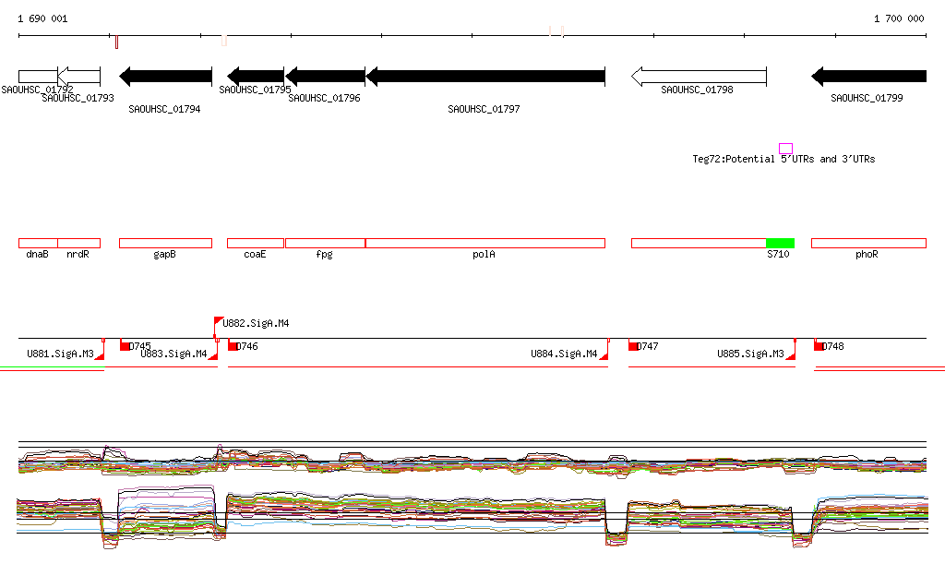Select the nrdR red outlined box
945x564 pixels.
[79, 244]
